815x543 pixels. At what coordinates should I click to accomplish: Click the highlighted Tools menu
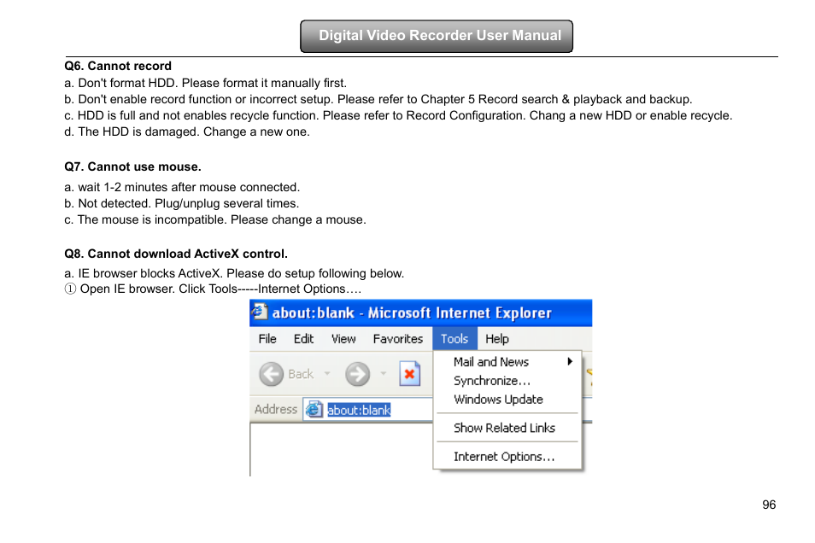click(454, 339)
